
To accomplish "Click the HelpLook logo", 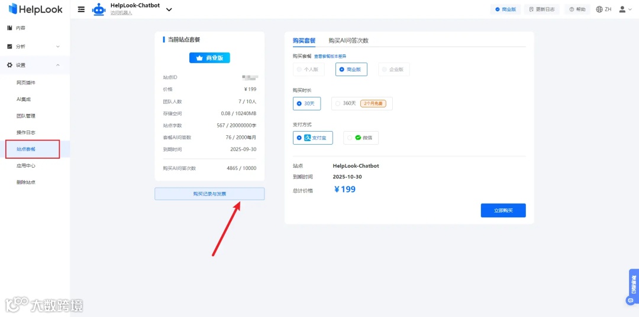I will pos(35,9).
